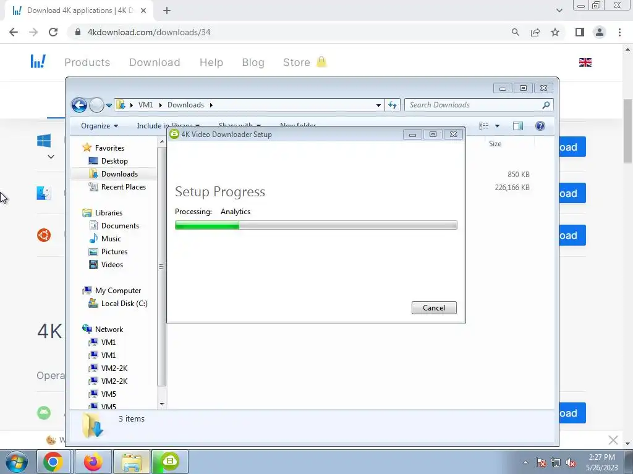This screenshot has height=474, width=633.
Task: Select Local Disk (C:)
Action: (x=124, y=304)
